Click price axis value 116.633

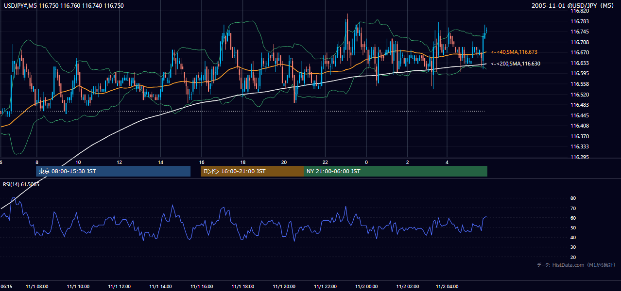[579, 63]
